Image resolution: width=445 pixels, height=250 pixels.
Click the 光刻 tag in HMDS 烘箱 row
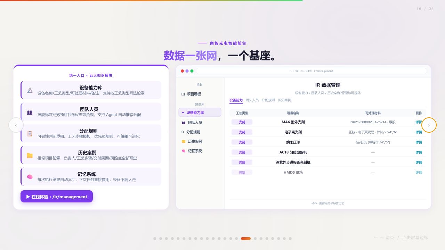tap(242, 173)
